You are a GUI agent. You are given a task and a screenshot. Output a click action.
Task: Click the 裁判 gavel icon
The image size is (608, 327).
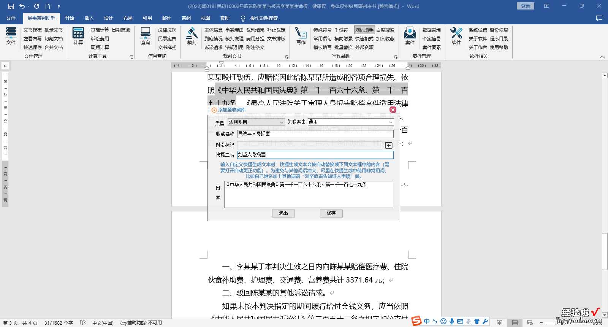click(192, 36)
